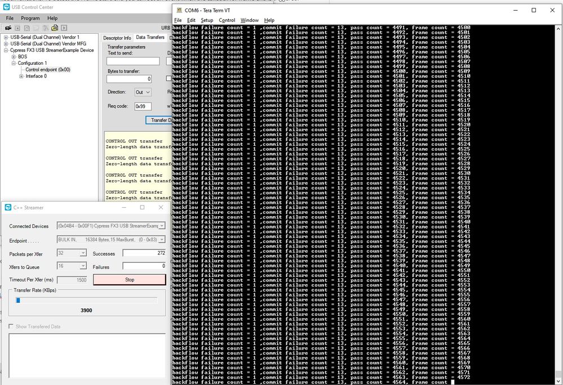
Task: Click inside the Text to send field
Action: coord(133,61)
